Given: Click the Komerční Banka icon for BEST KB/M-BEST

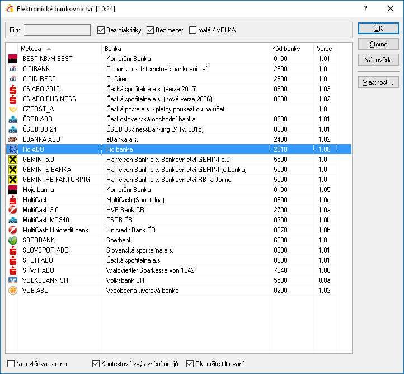Looking at the screenshot, I should coord(13,59).
